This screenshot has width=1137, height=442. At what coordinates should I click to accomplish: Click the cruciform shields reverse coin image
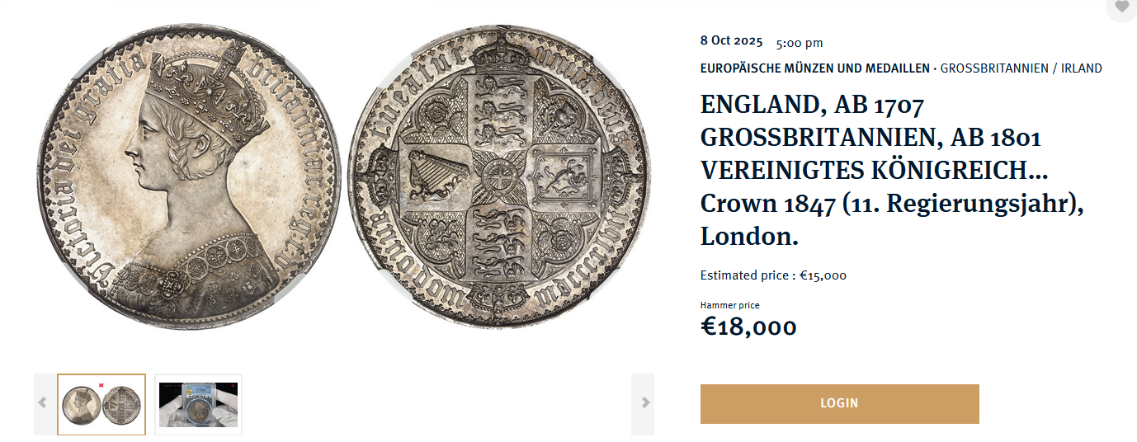click(499, 178)
